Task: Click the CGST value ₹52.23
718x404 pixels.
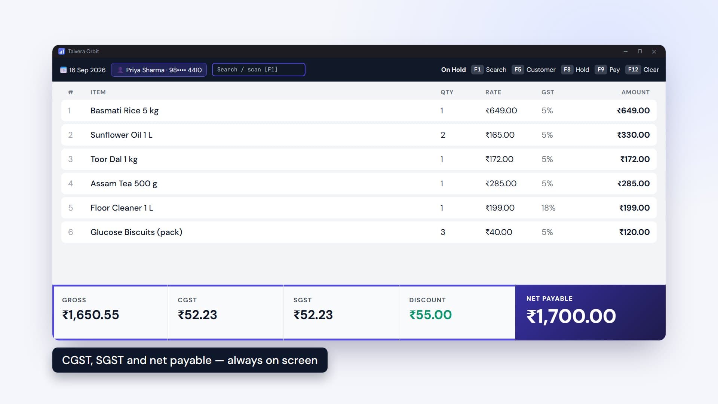Action: (197, 315)
